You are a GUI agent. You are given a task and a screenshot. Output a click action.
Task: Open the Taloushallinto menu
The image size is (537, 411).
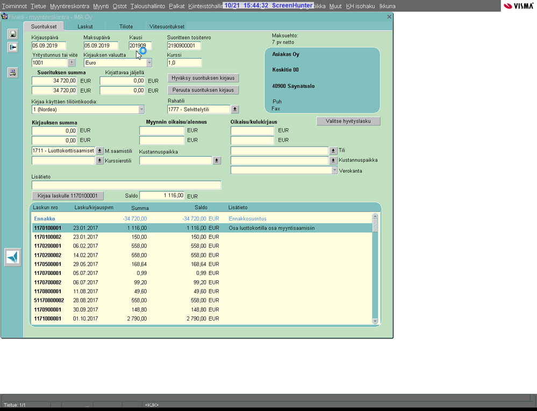tap(148, 6)
